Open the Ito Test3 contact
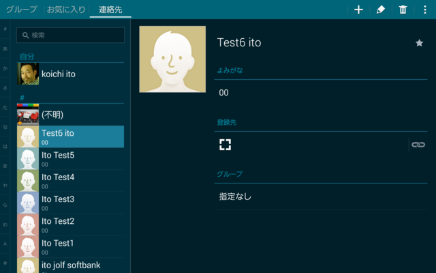436x273 pixels. click(x=70, y=203)
